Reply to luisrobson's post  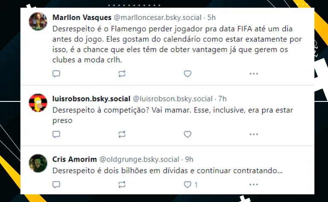[x=56, y=134]
